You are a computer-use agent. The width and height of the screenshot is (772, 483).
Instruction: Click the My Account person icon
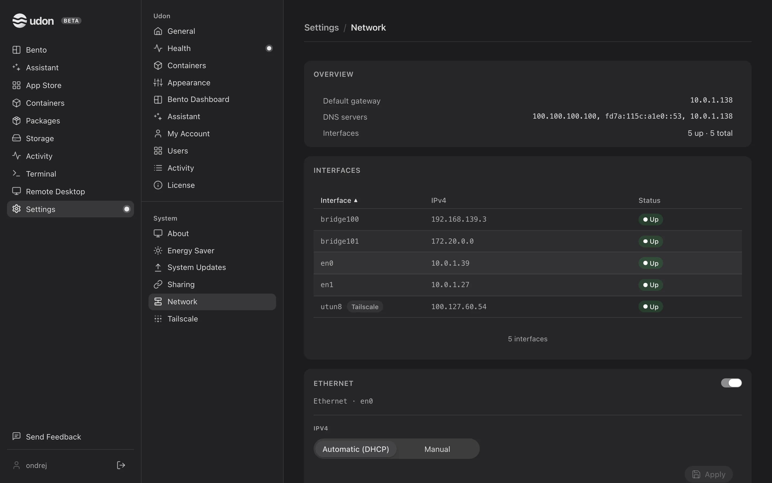tap(158, 134)
